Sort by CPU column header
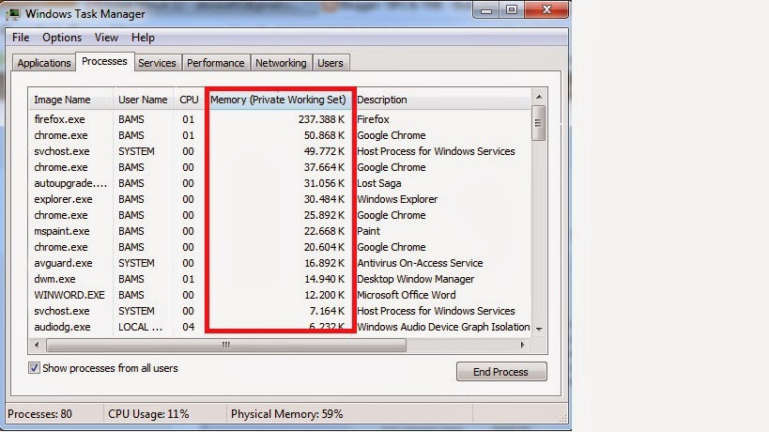The height and width of the screenshot is (432, 769). pyautogui.click(x=189, y=100)
